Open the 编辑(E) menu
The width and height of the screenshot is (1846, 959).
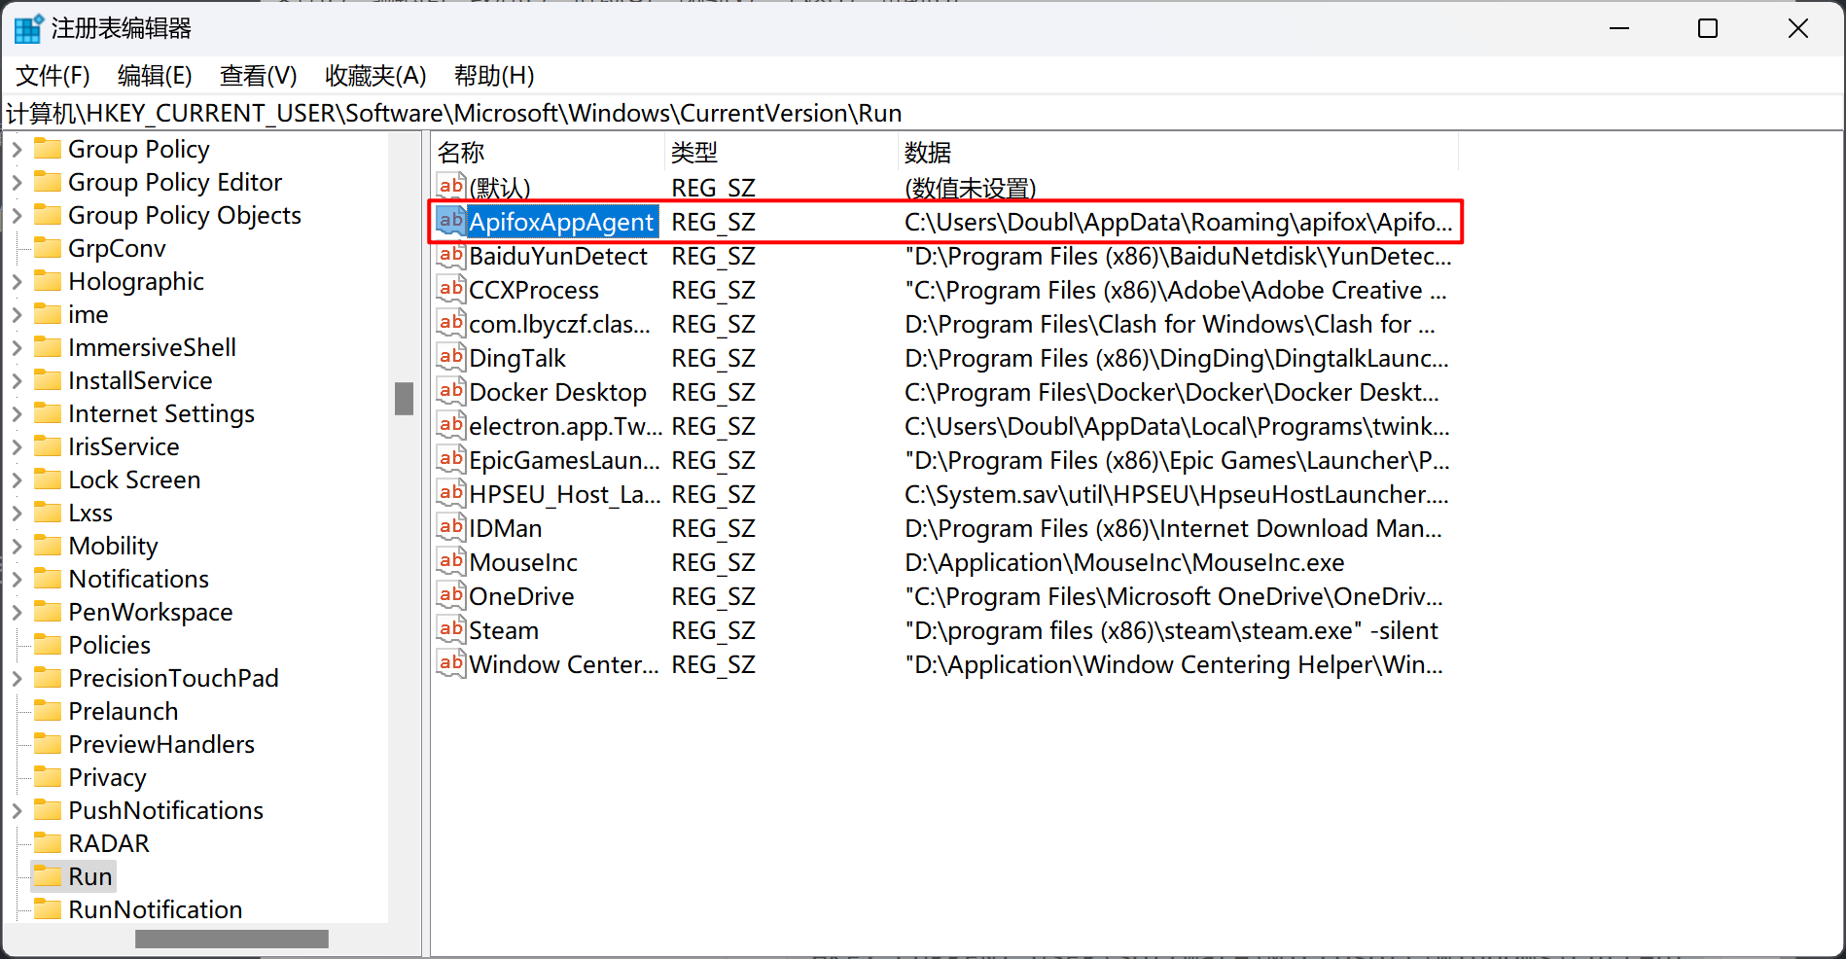[155, 75]
